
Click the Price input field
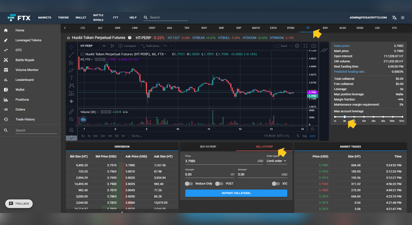(x=224, y=161)
